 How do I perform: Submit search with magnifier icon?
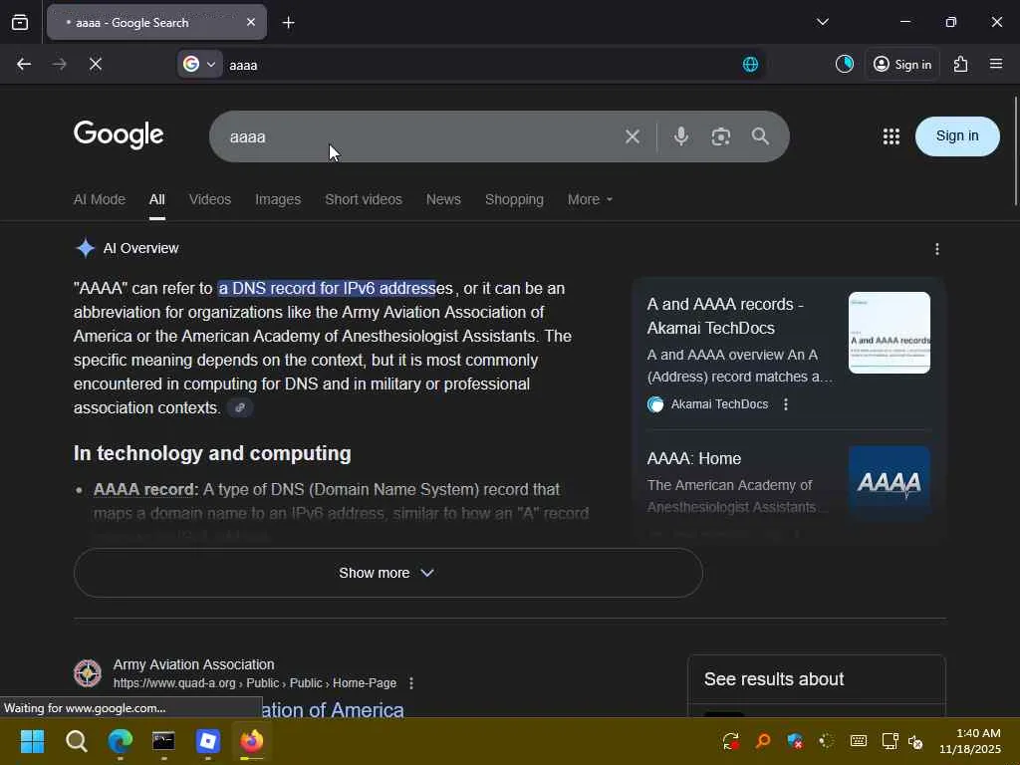click(760, 135)
